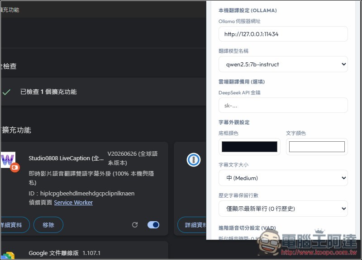Click the 字幕外觀設定 heading
This screenshot has height=260, width=362.
(x=234, y=122)
